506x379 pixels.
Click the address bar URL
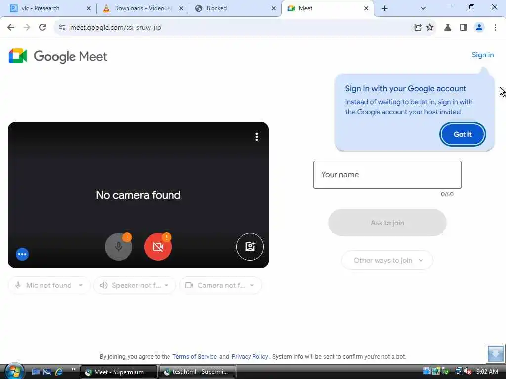[x=116, y=28]
